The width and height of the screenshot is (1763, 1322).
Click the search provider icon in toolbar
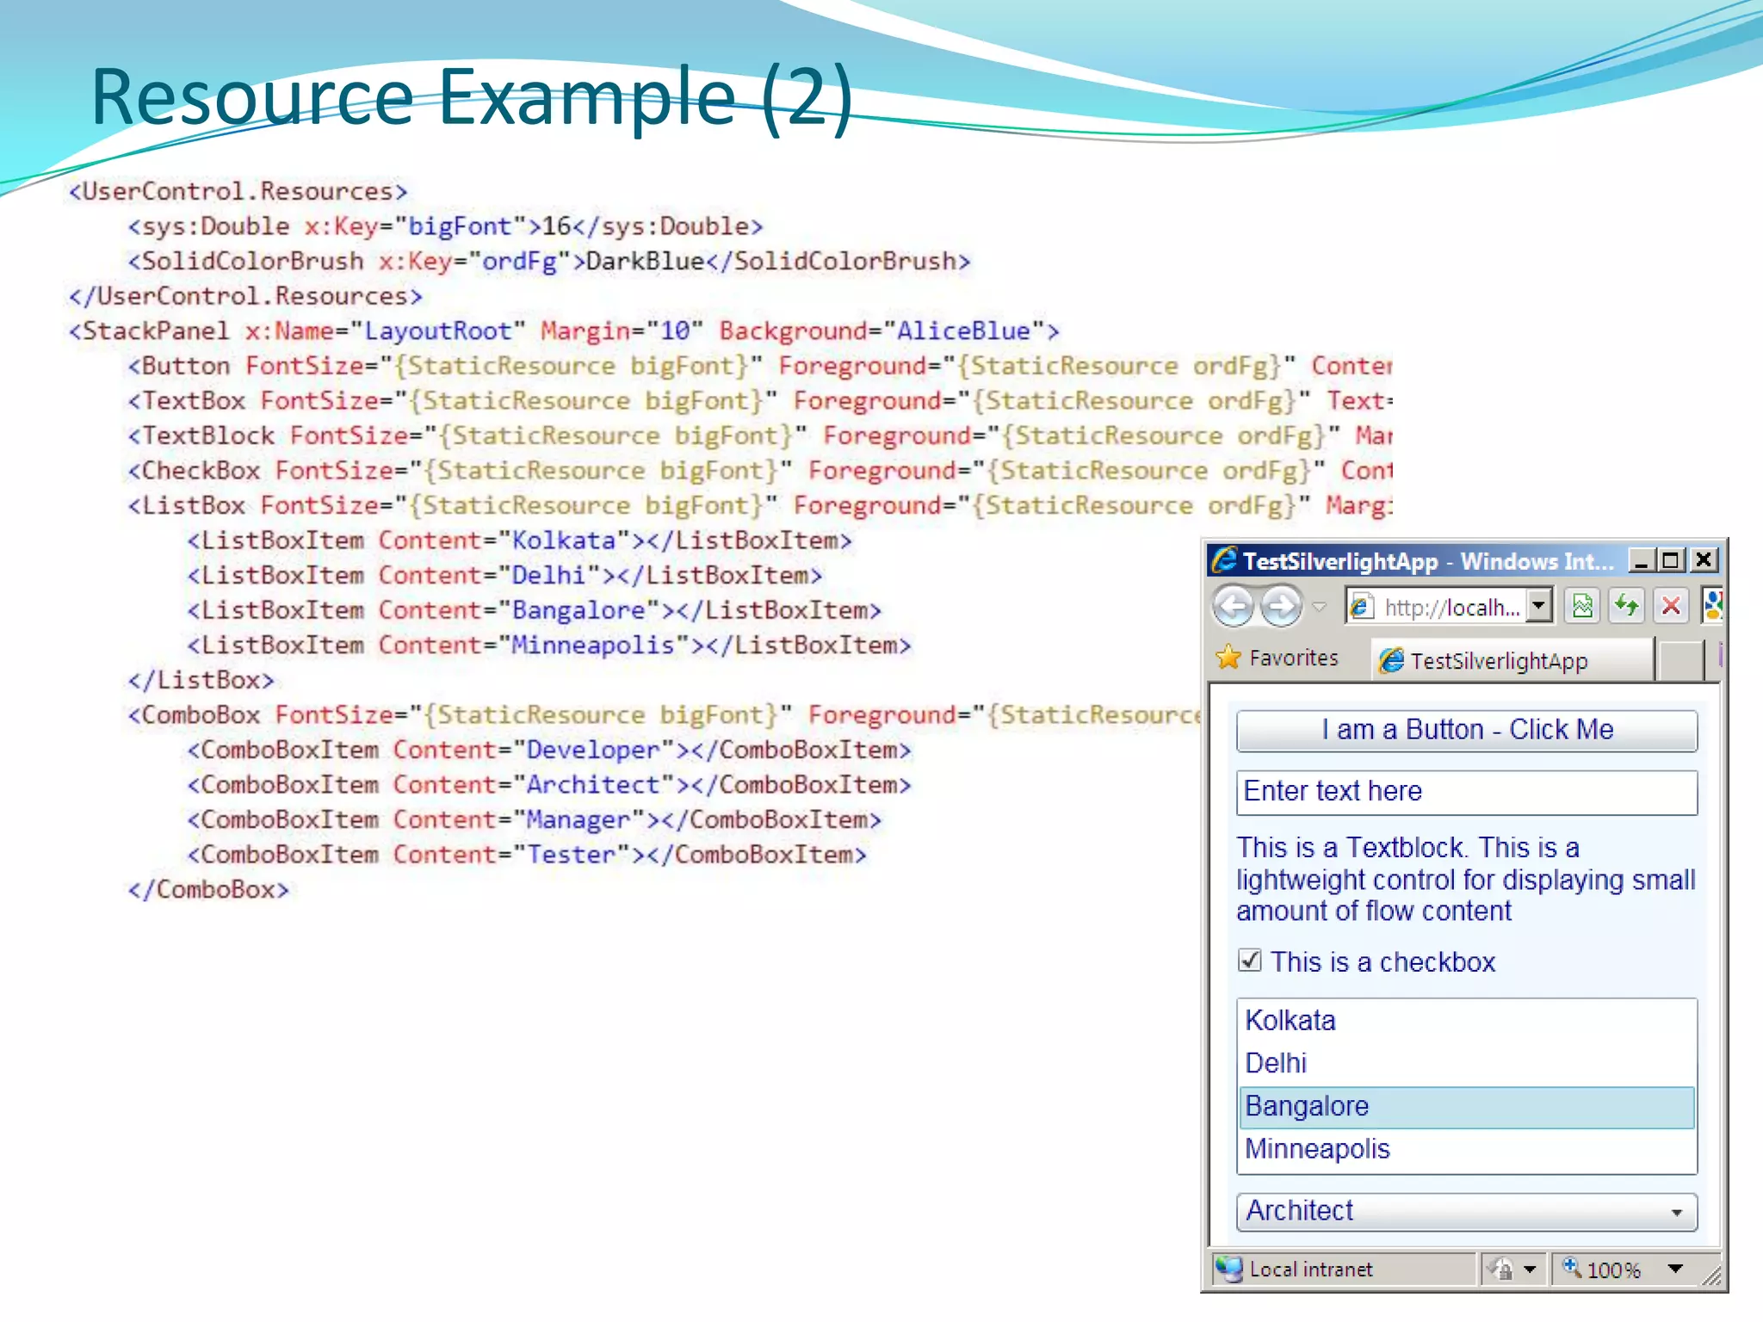click(1712, 607)
